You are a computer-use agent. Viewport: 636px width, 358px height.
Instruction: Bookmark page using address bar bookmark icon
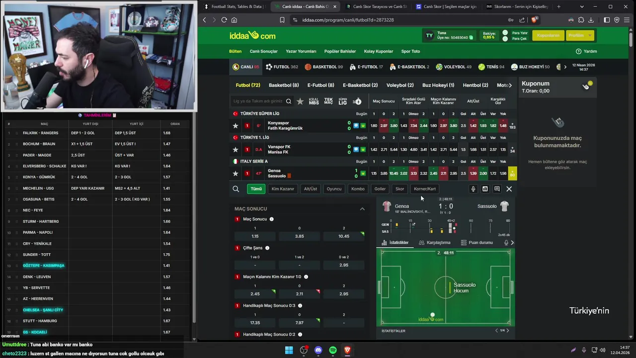point(282,20)
